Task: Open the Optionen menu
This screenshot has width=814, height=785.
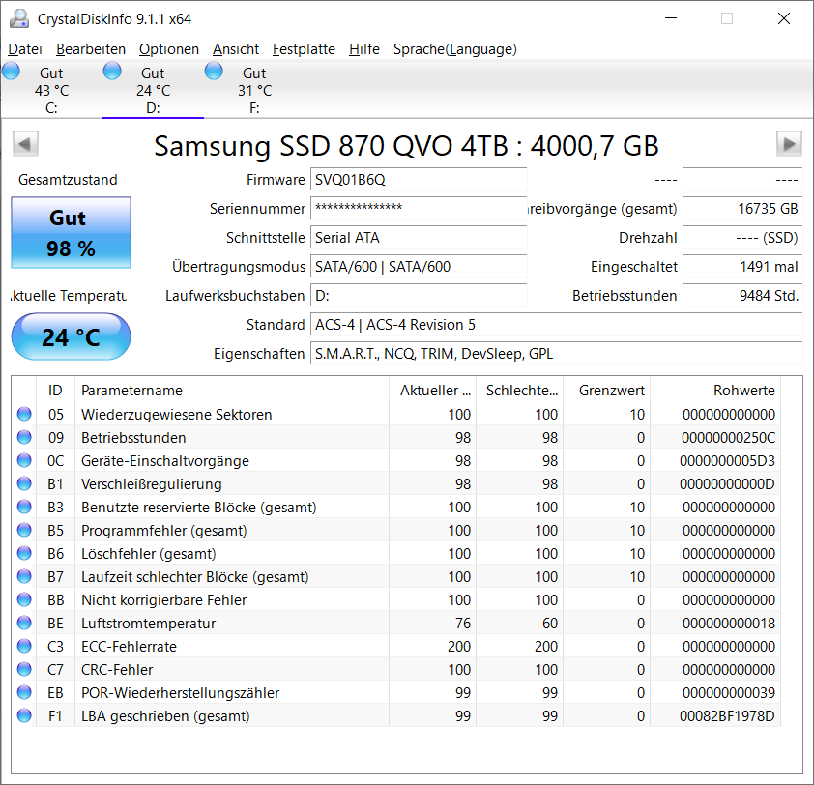Action: (169, 49)
